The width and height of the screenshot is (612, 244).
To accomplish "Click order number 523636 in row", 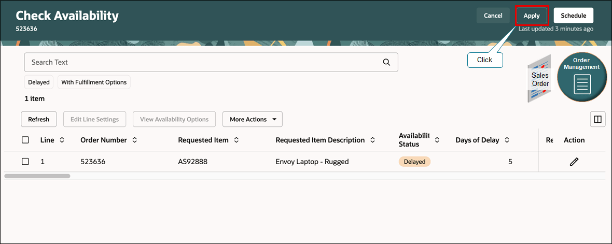I will 94,161.
